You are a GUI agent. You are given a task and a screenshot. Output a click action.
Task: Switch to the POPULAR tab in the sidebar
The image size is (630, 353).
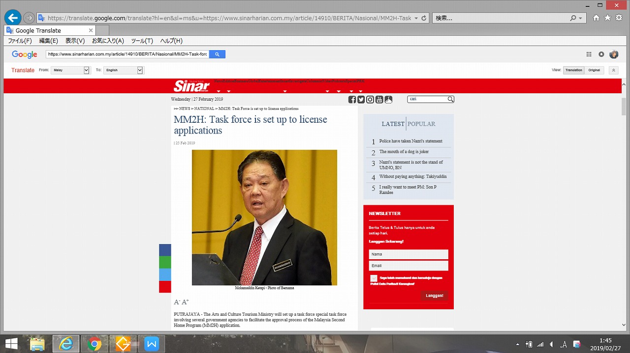click(421, 124)
